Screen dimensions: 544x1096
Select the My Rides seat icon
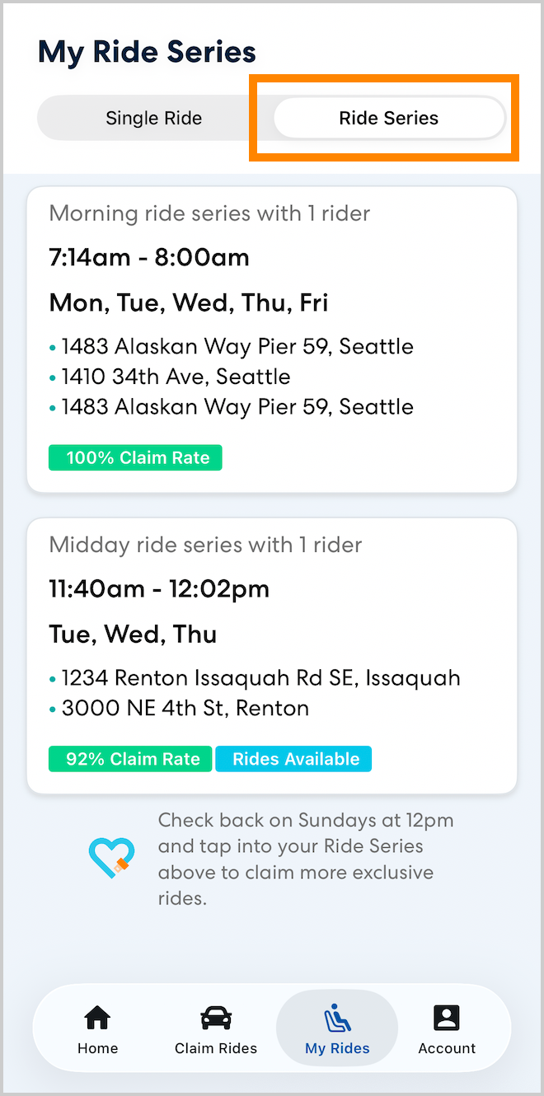tap(336, 1019)
